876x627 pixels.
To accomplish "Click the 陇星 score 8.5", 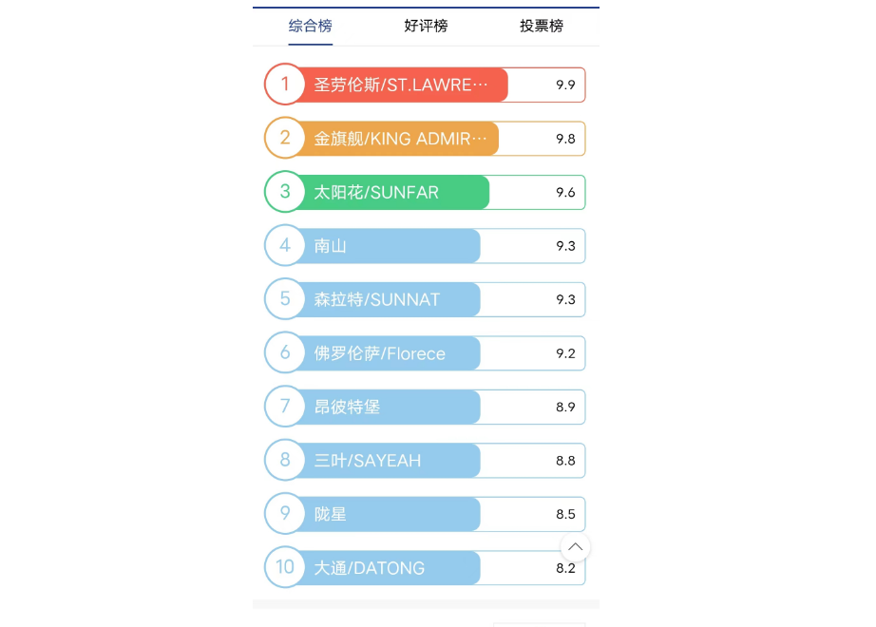I will (565, 514).
